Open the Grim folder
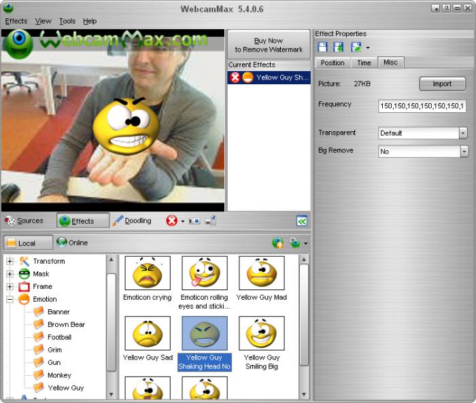This screenshot has width=476, height=403. tap(48, 350)
